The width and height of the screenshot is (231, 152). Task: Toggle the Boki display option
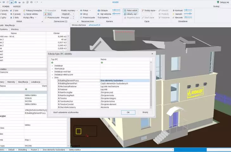pos(48,14)
